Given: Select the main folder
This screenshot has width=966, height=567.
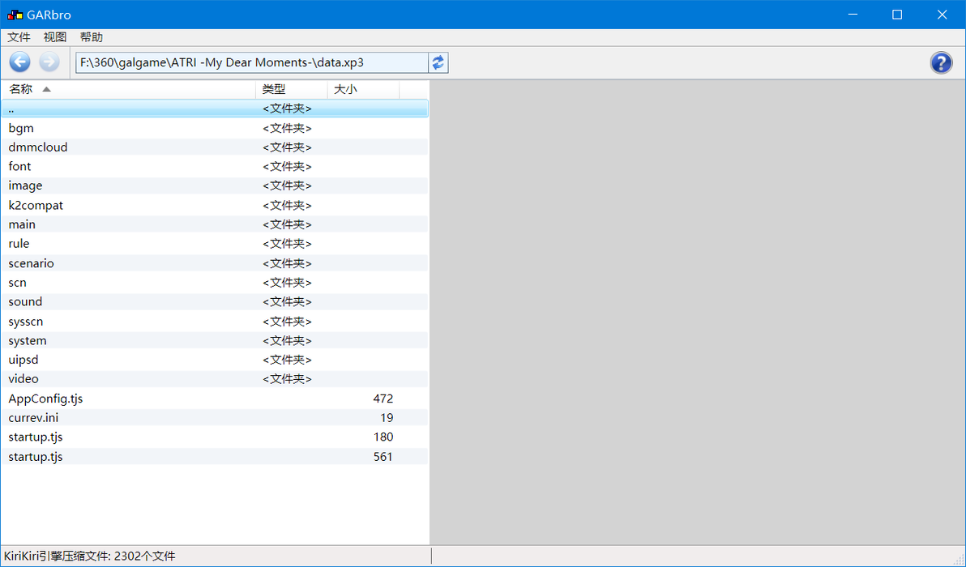Looking at the screenshot, I should 215,224.
